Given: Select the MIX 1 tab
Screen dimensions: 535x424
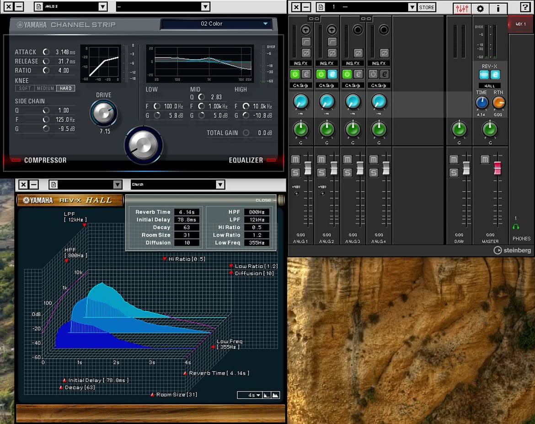Looking at the screenshot, I should pyautogui.click(x=521, y=24).
